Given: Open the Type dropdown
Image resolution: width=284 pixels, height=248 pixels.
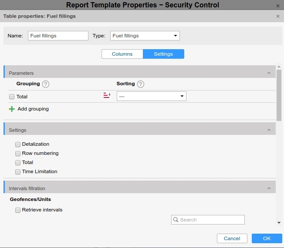Looking at the screenshot, I should coord(145,36).
